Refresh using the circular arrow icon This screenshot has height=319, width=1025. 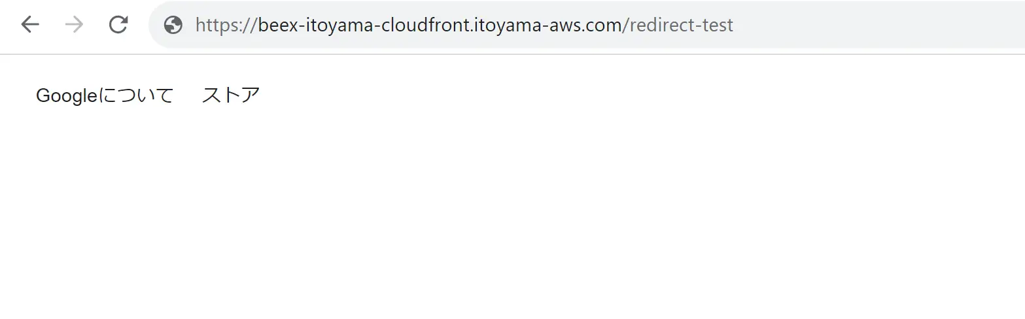tap(118, 25)
